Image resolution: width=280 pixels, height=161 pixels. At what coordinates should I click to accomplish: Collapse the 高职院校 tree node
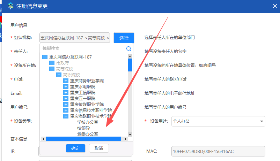59,75
